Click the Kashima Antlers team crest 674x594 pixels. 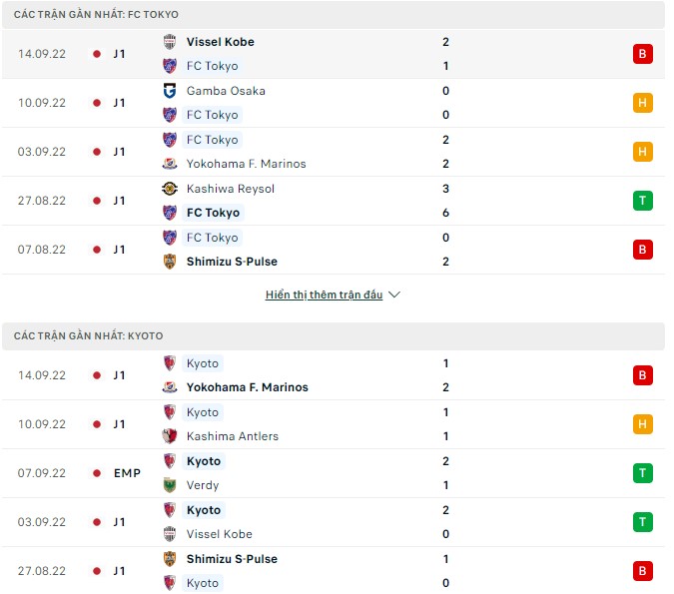click(170, 436)
